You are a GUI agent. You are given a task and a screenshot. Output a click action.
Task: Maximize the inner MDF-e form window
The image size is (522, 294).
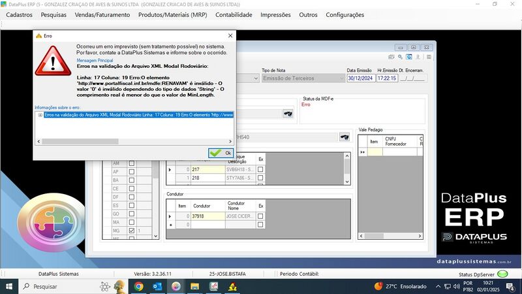[414, 47]
